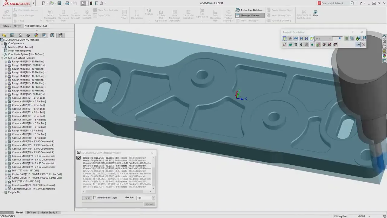Open the simulation options tools icon

pyautogui.click(x=364, y=45)
